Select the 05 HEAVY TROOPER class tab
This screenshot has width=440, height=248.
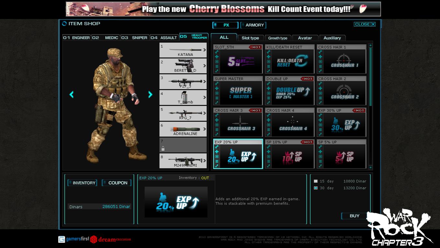(x=194, y=36)
